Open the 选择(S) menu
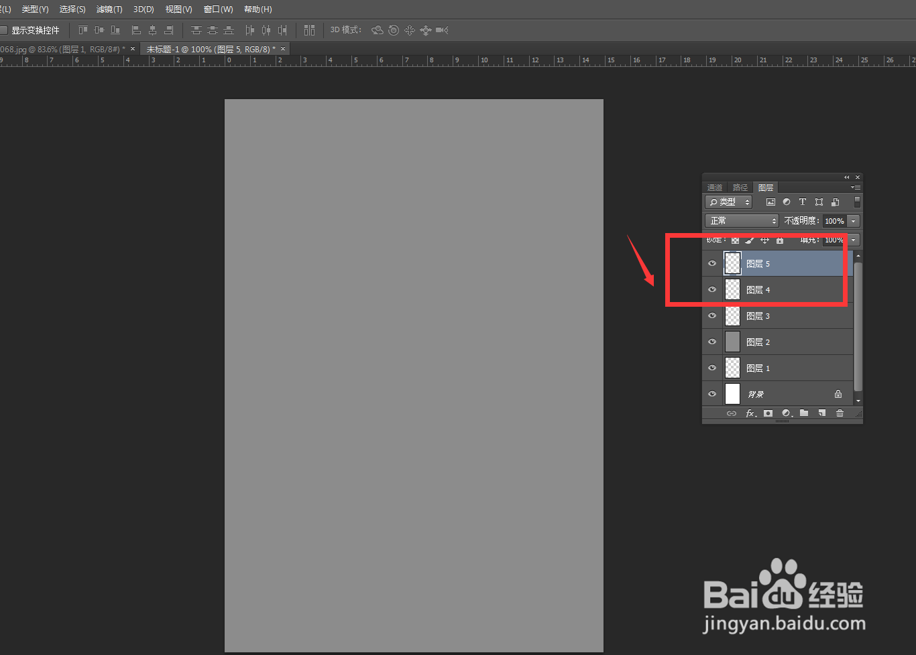The image size is (916, 655). (x=72, y=9)
